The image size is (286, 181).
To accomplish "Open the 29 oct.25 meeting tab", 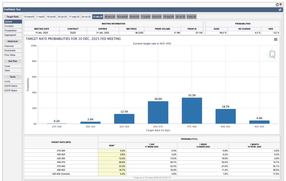I will tap(86, 17).
